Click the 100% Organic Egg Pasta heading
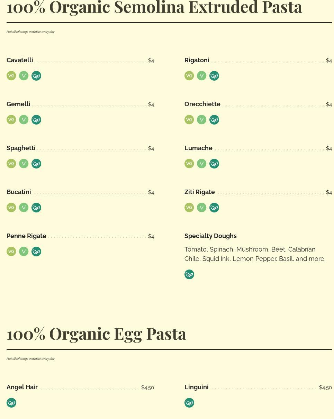The image size is (334, 419). 96,334
